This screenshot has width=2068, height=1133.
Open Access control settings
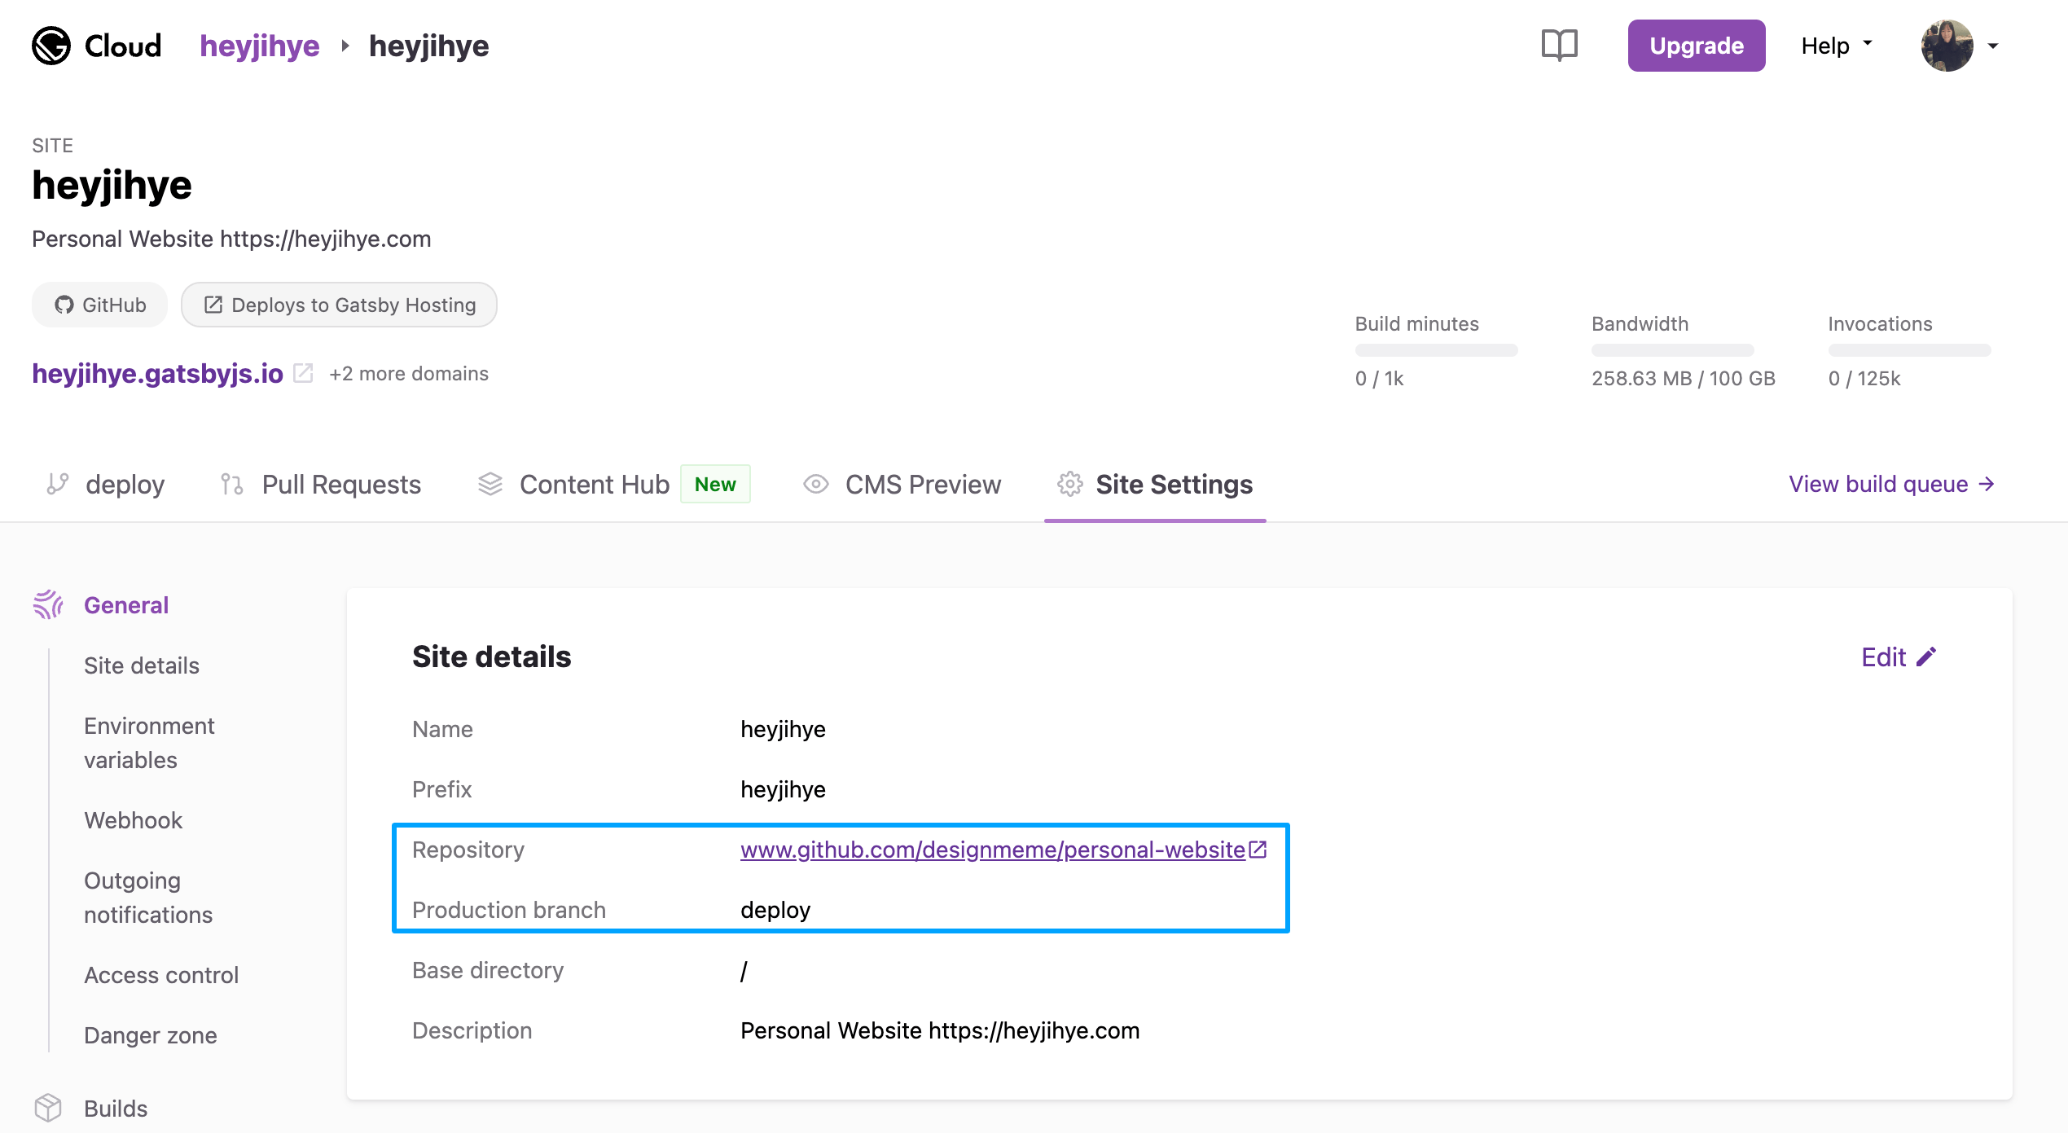[x=161, y=975]
